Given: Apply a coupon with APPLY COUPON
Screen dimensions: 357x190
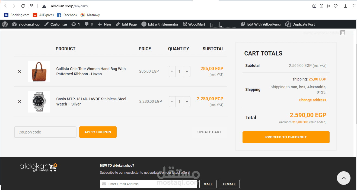Looking at the screenshot, I should tap(98, 132).
